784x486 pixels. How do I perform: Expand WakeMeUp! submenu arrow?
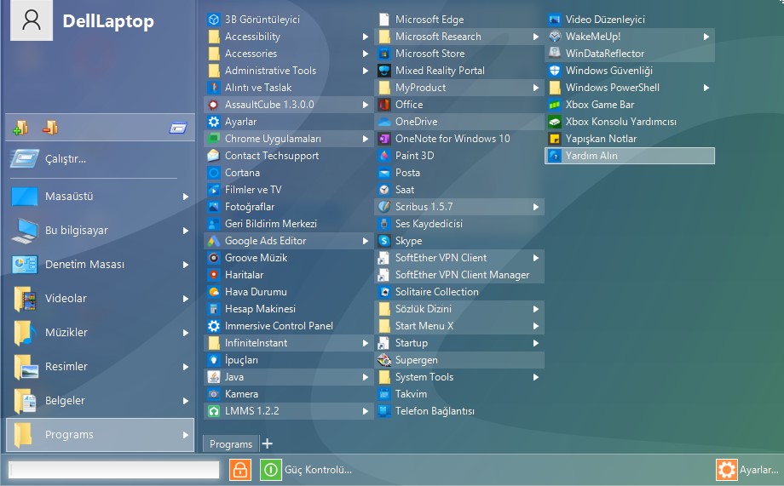[x=706, y=37]
